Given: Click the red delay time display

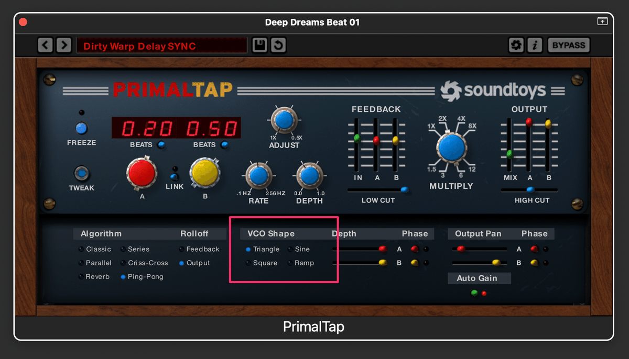Looking at the screenshot, I should pos(176,128).
